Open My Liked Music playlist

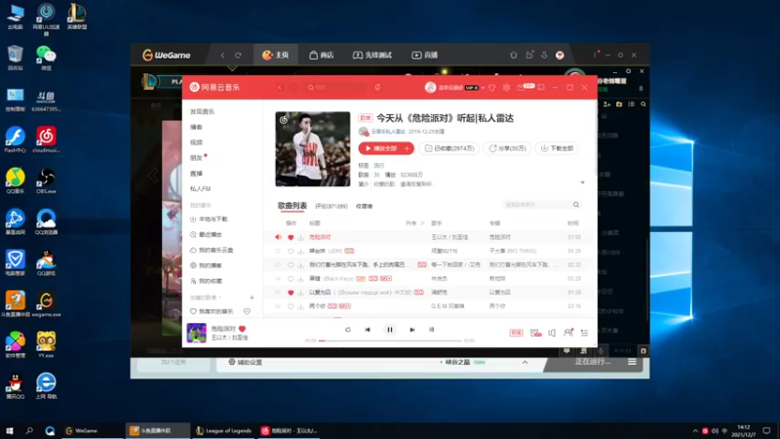[x=212, y=311]
